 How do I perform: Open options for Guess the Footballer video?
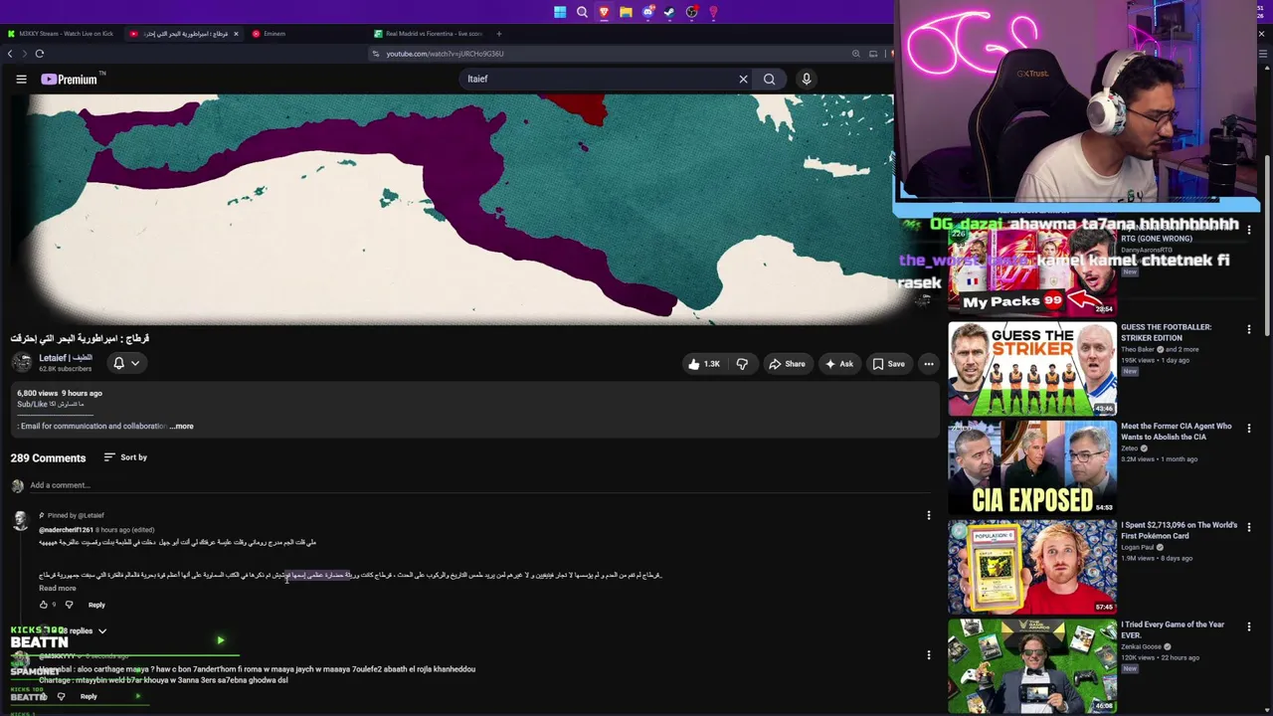click(1249, 329)
